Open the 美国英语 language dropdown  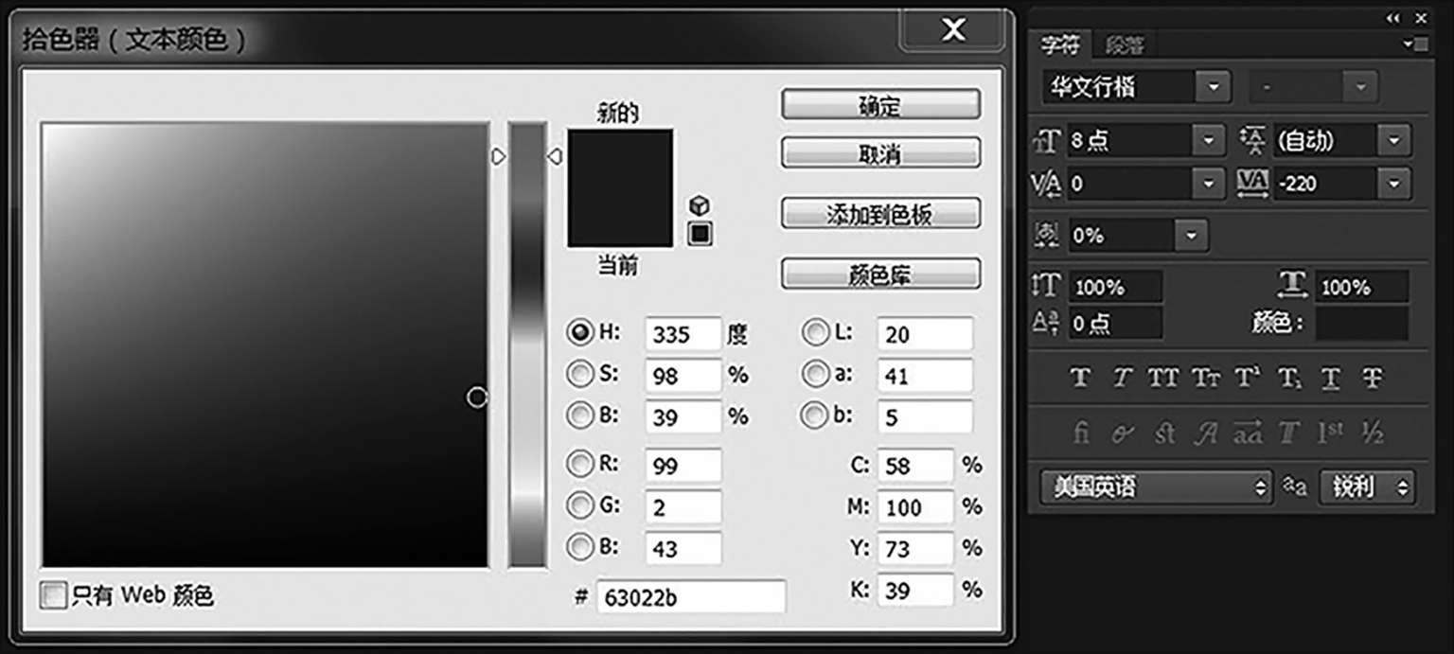1157,487
